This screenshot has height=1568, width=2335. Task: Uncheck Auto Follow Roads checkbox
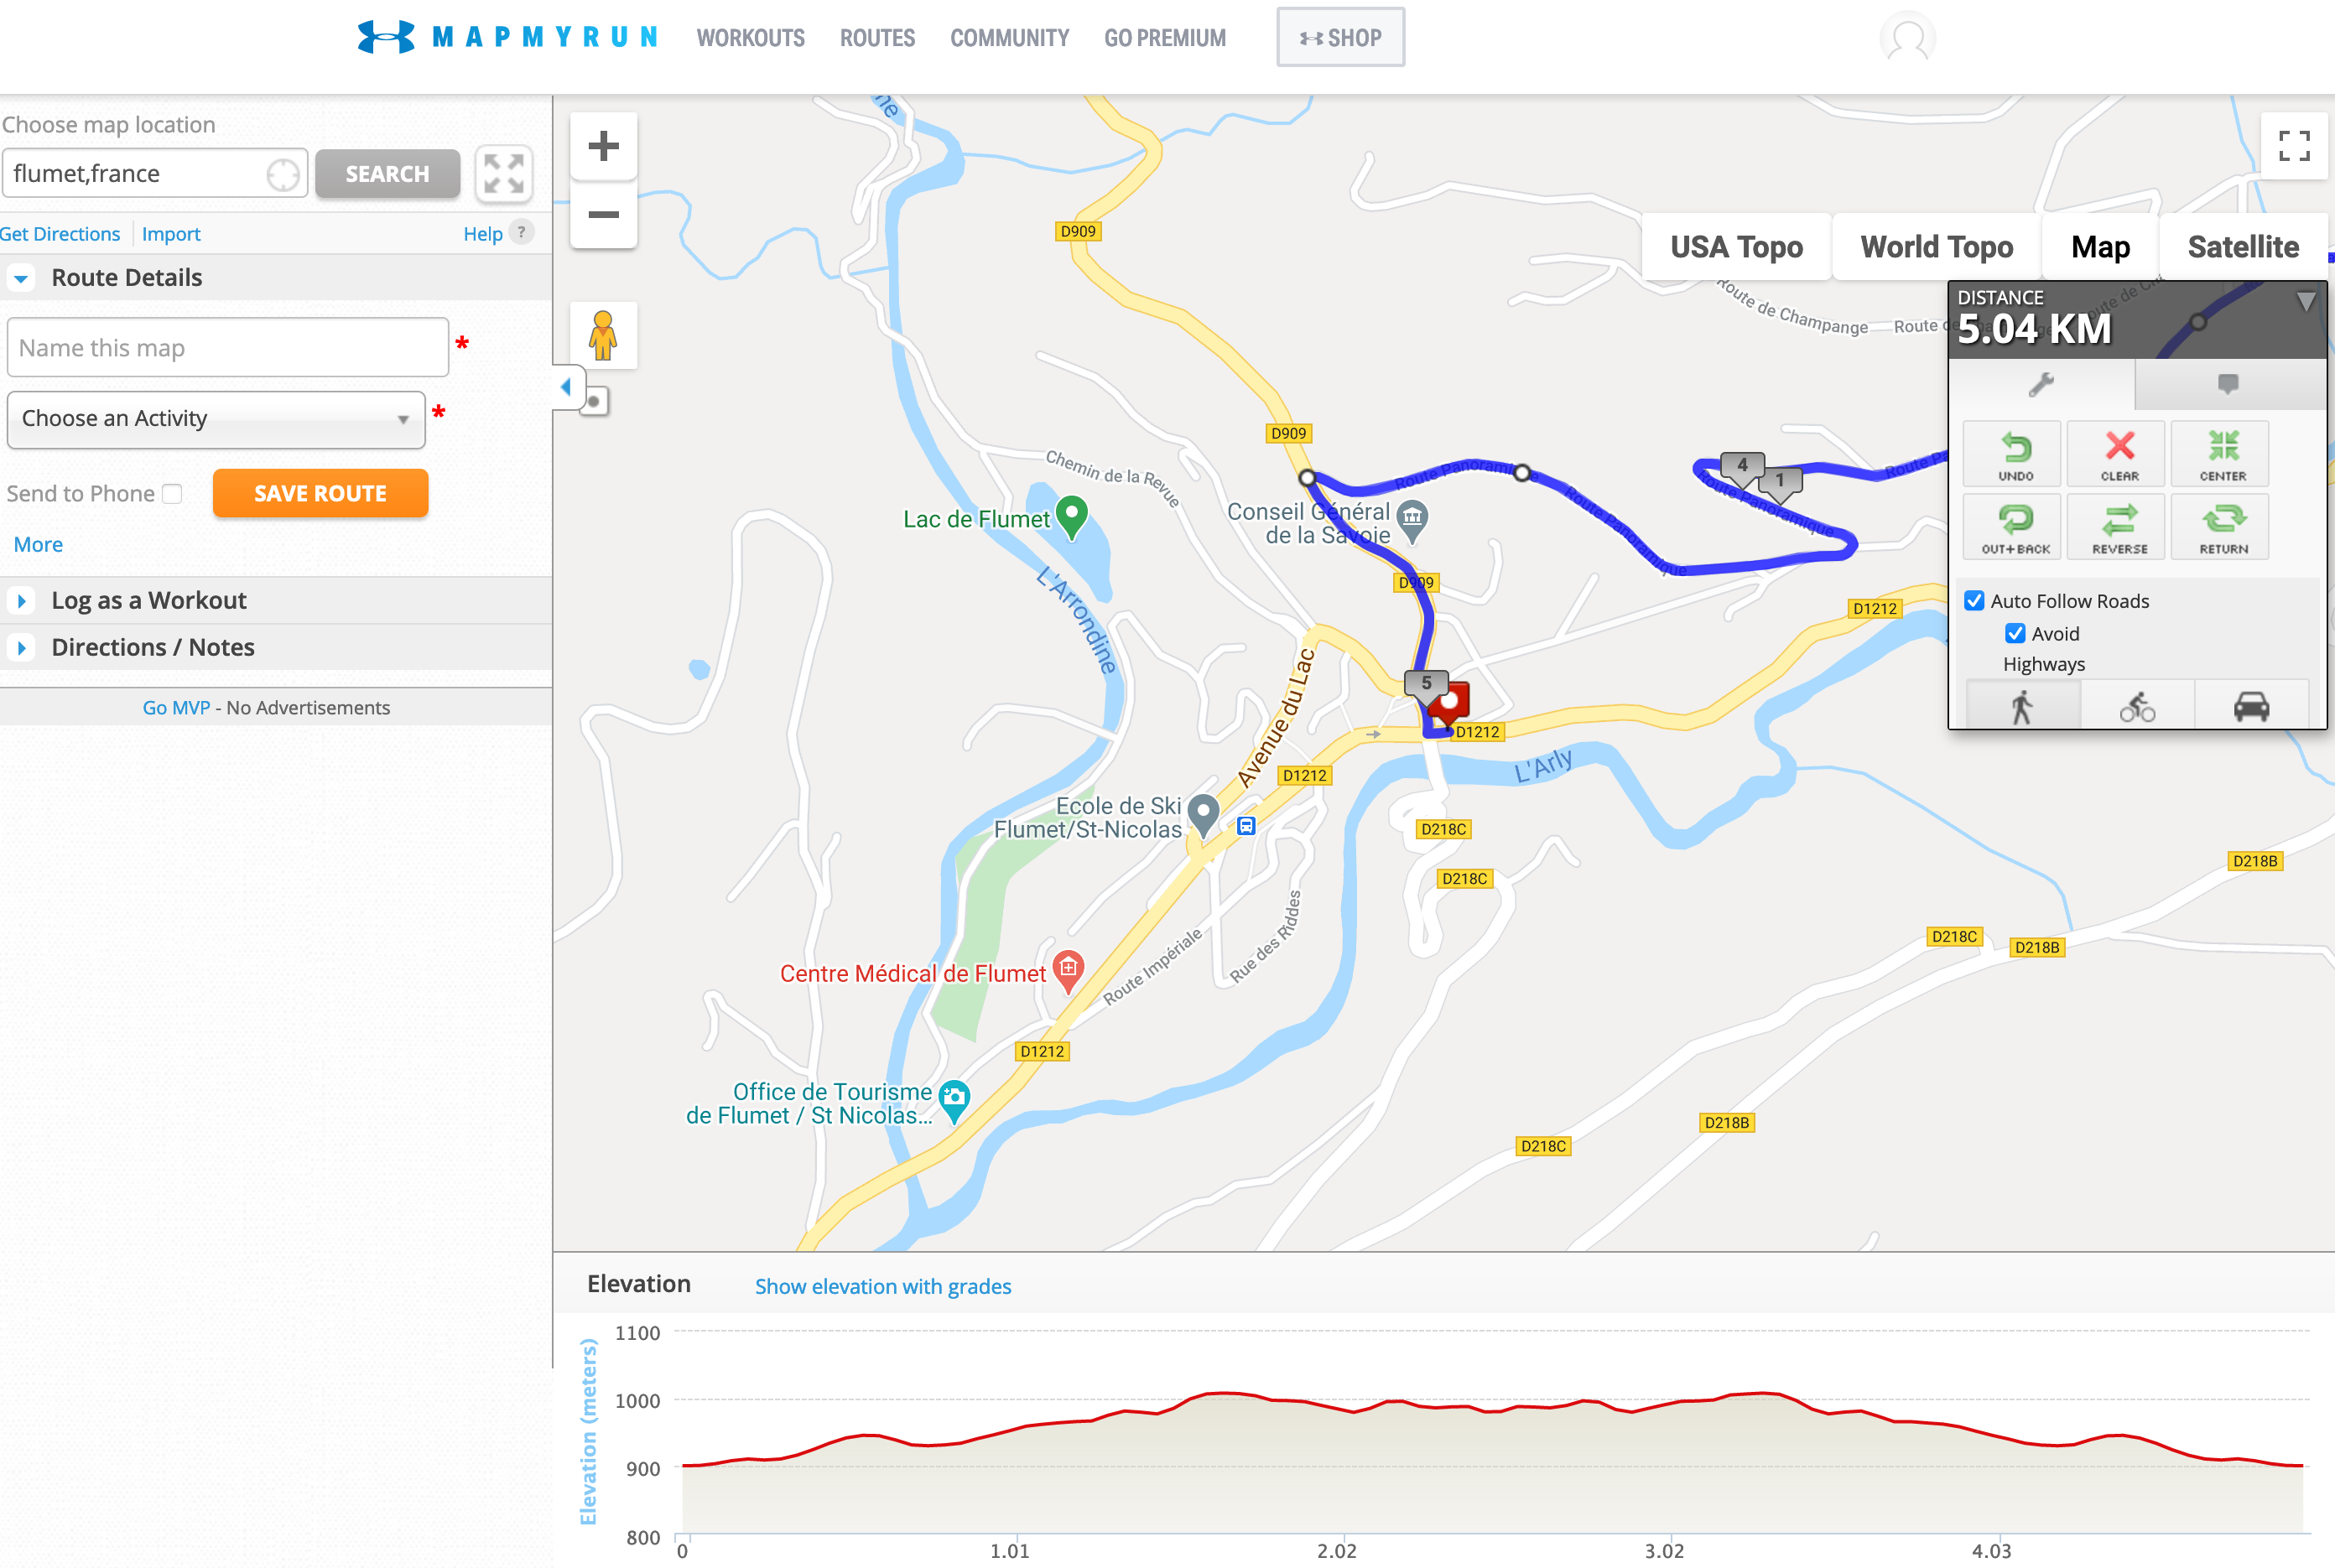coord(1974,601)
